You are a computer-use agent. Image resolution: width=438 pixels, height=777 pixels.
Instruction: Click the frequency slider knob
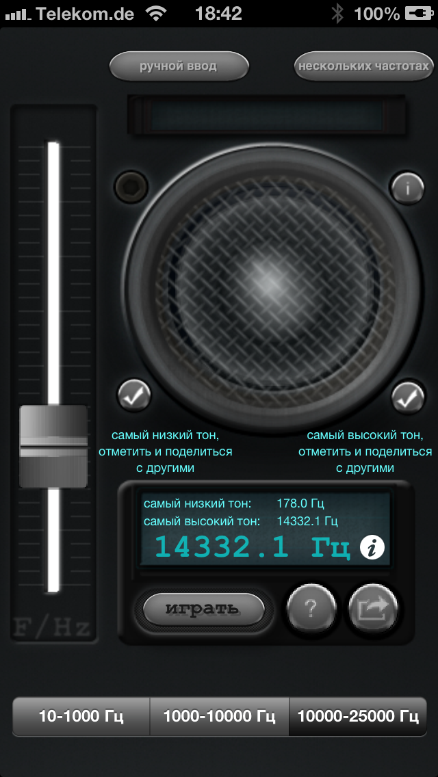(x=53, y=447)
